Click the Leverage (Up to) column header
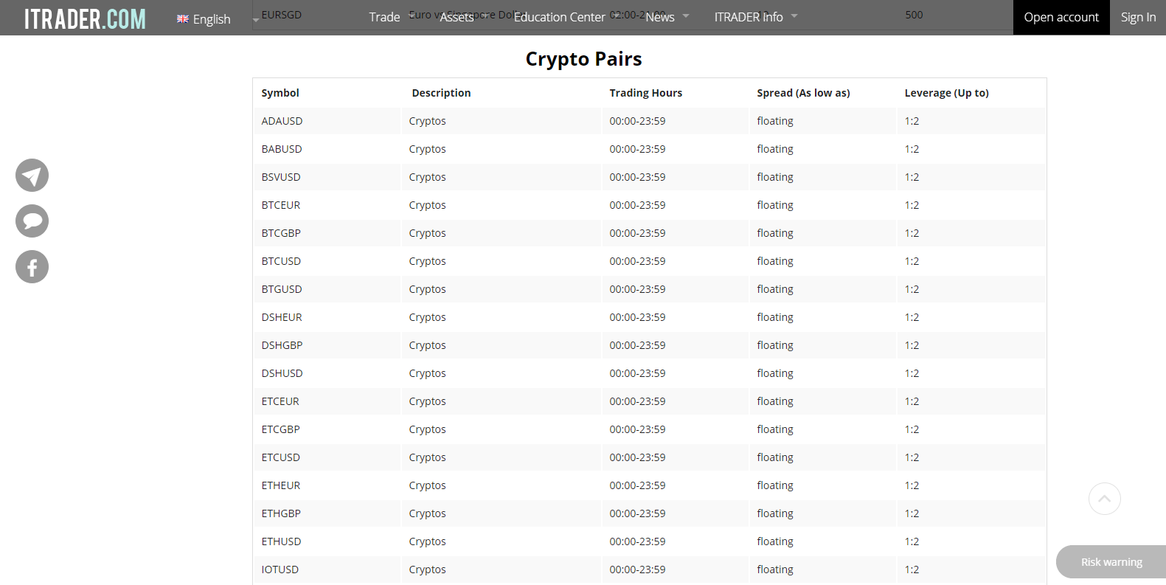 pyautogui.click(x=946, y=93)
